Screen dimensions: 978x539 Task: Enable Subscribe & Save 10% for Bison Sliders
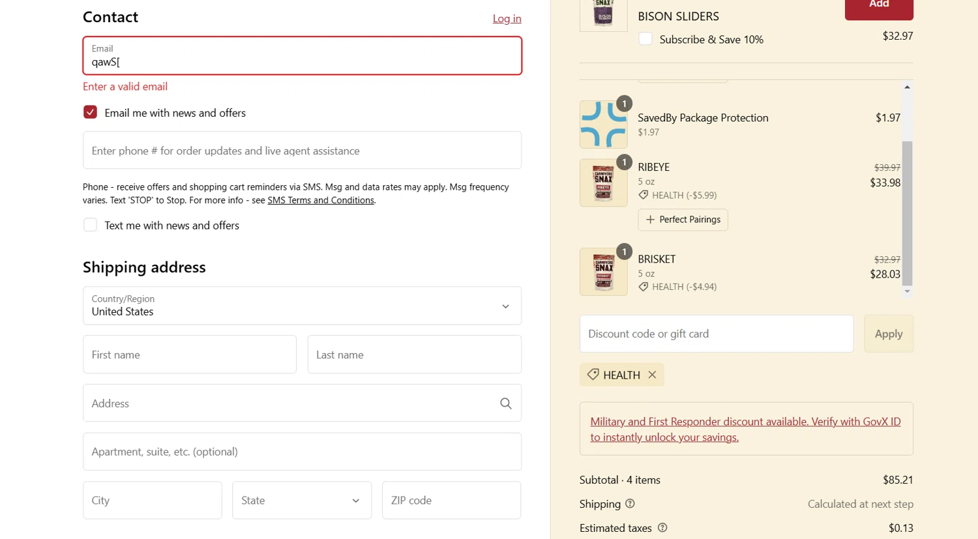(645, 38)
